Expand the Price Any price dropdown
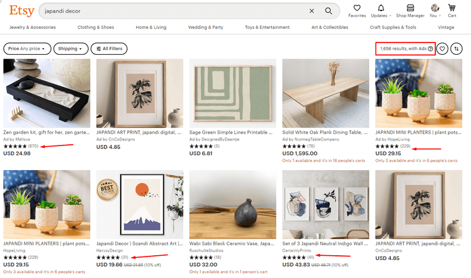Image resolution: width=471 pixels, height=278 pixels. [x=27, y=49]
